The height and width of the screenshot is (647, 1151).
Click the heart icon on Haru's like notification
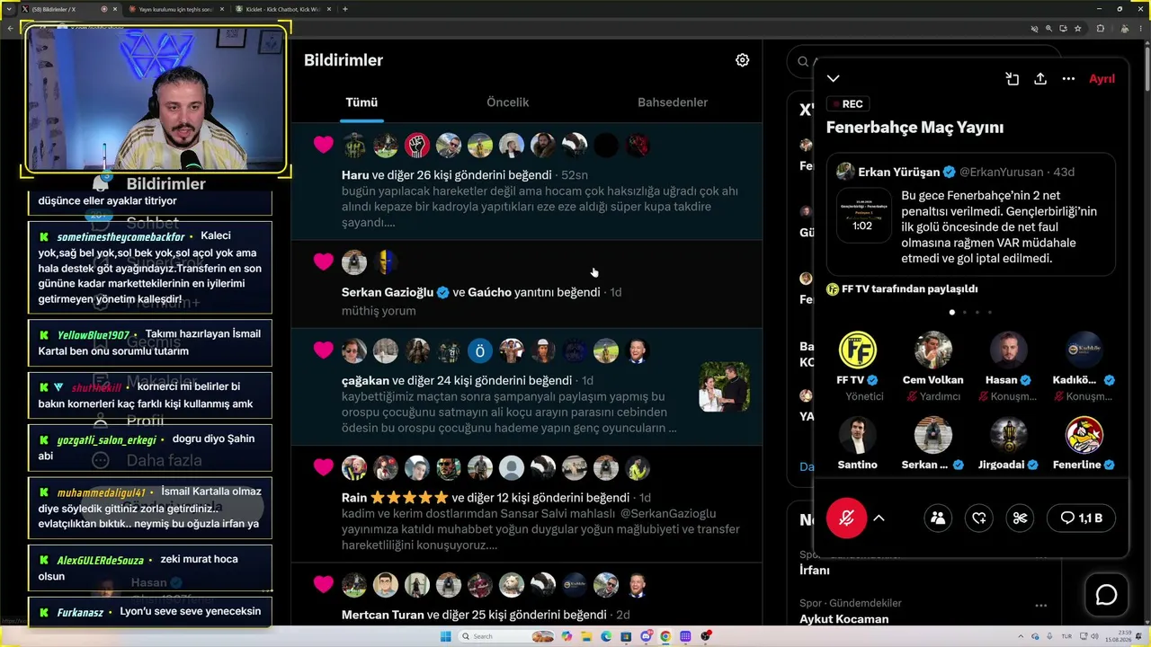click(x=324, y=145)
